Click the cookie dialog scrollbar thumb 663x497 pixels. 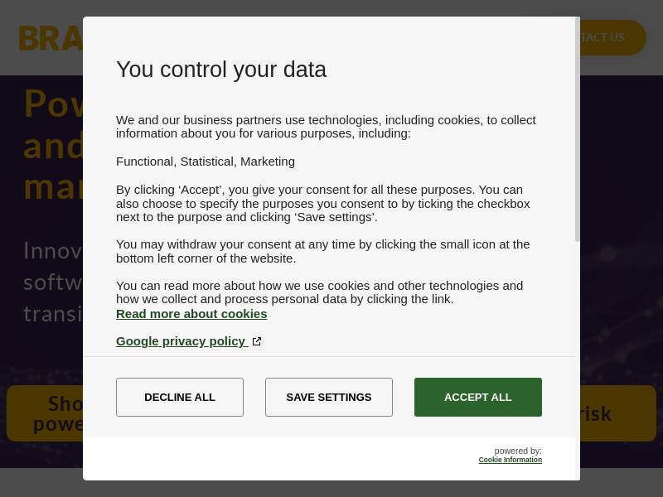coord(578,128)
